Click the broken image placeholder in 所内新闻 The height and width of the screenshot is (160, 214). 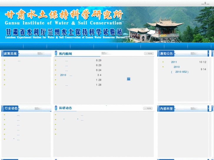tap(129, 79)
